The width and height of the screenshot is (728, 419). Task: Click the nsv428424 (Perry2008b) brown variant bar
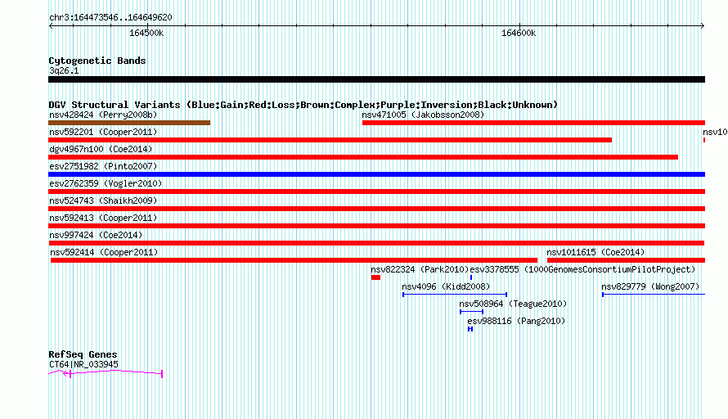coord(129,123)
